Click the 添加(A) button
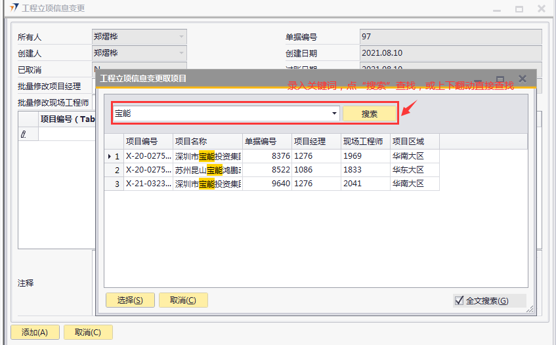The height and width of the screenshot is (345, 556). 35,332
